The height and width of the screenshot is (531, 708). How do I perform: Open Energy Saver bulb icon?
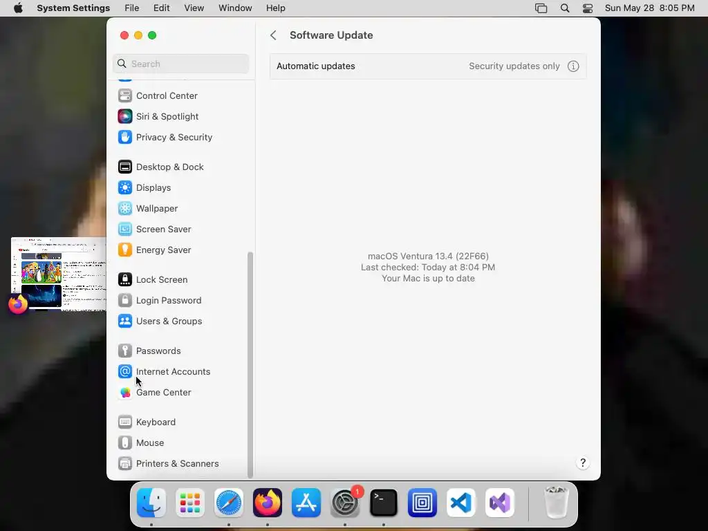(125, 250)
